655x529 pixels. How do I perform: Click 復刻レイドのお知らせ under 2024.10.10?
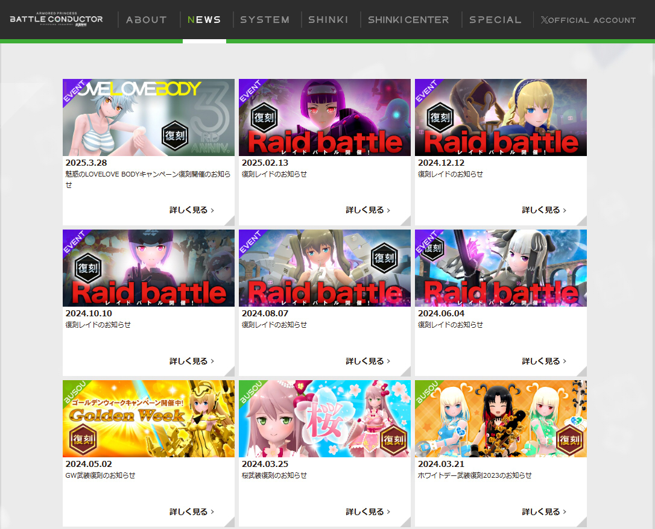98,325
